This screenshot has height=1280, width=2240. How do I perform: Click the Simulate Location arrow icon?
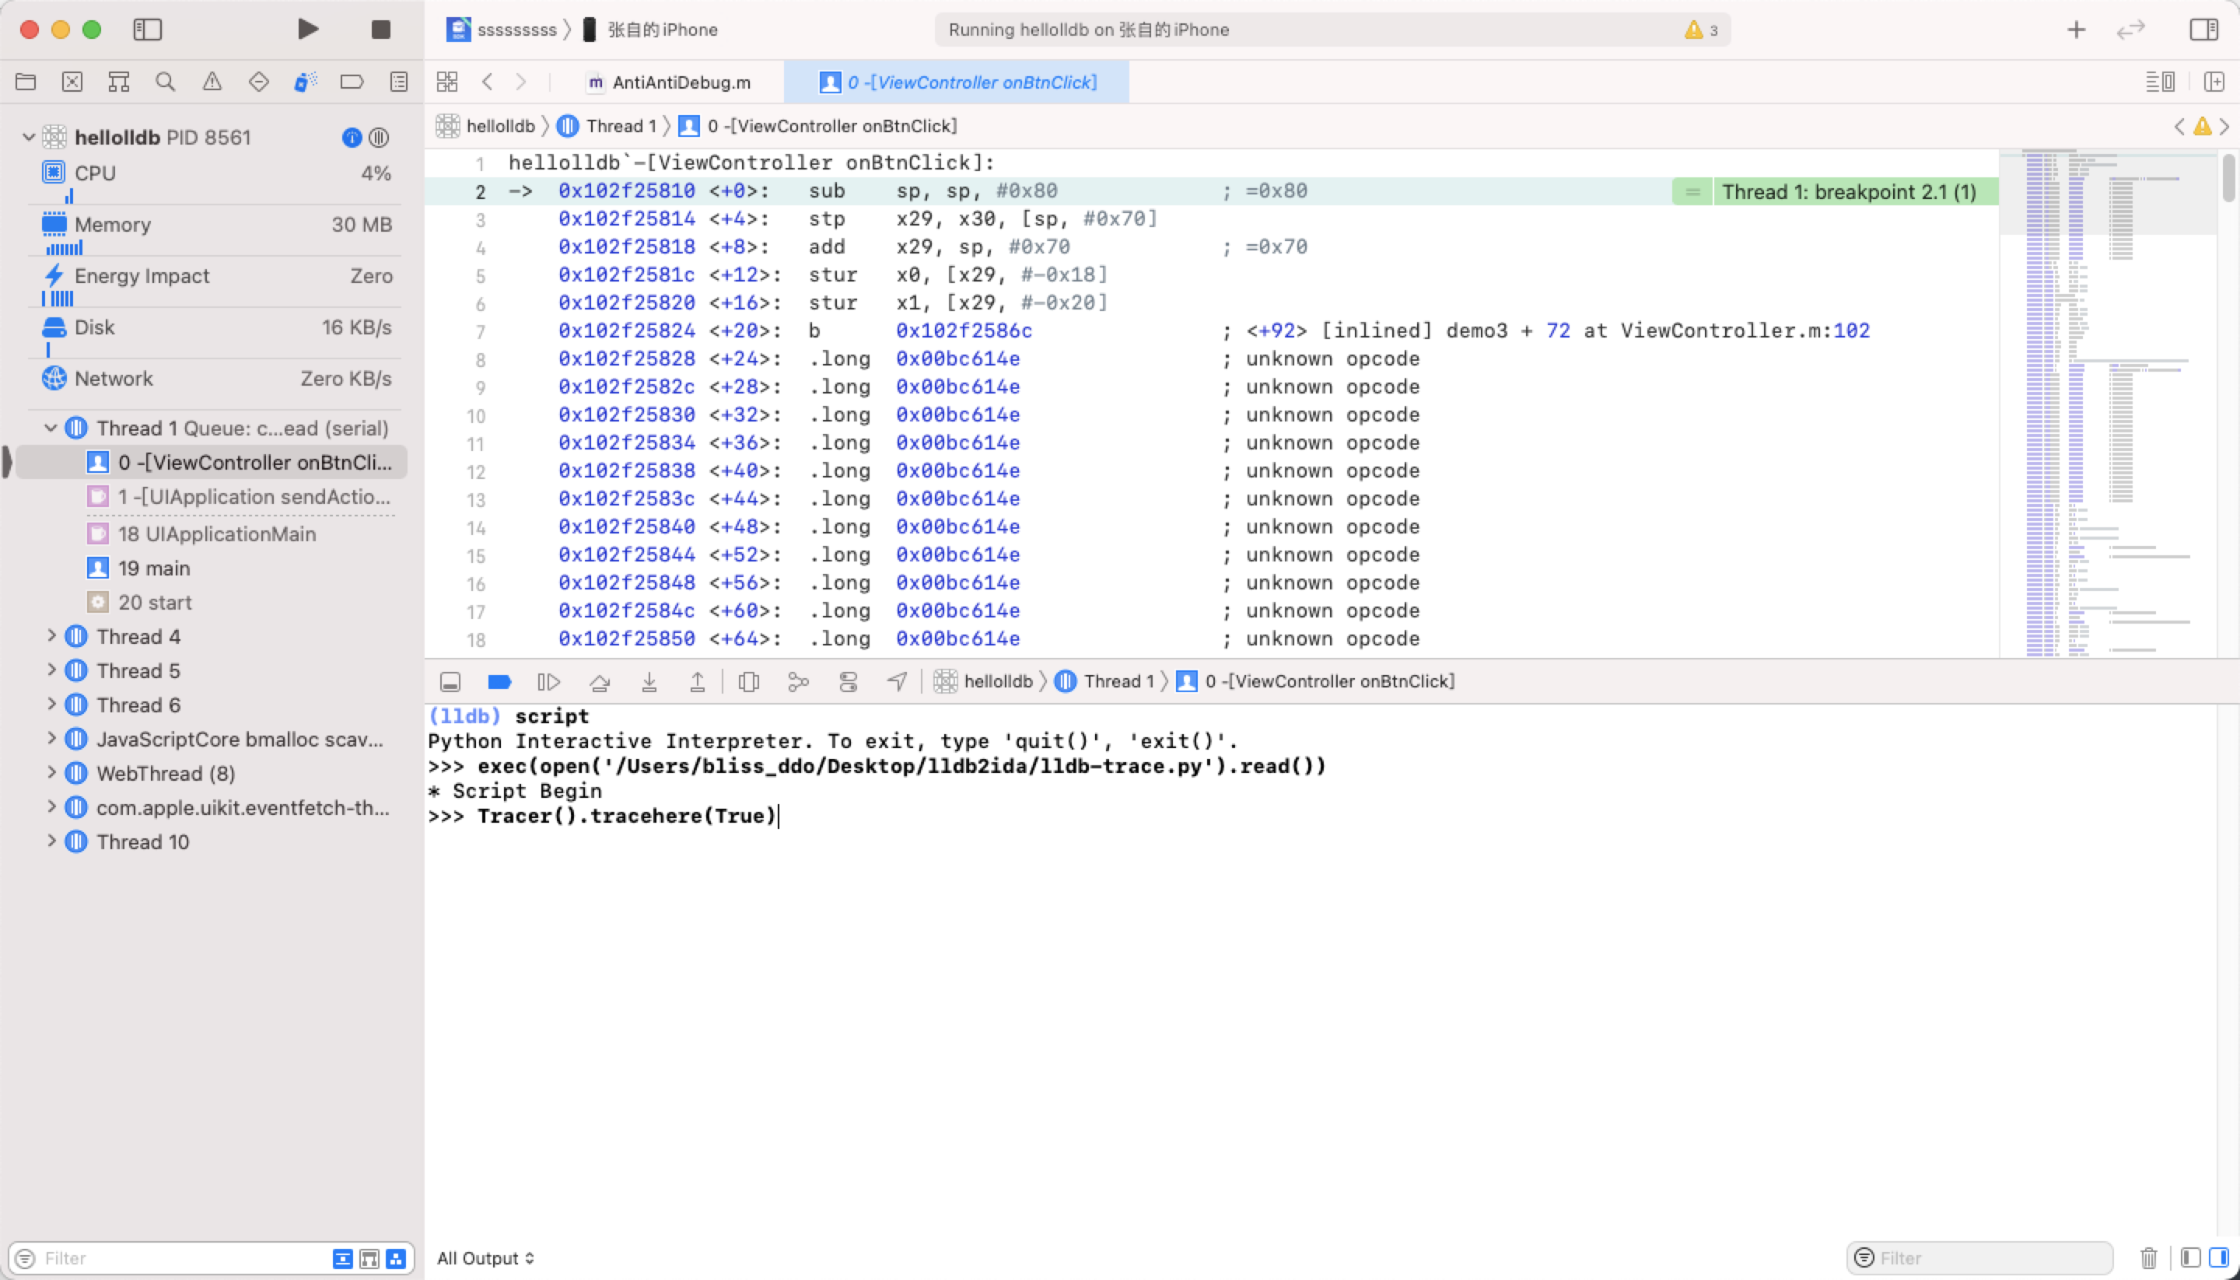[x=897, y=681]
